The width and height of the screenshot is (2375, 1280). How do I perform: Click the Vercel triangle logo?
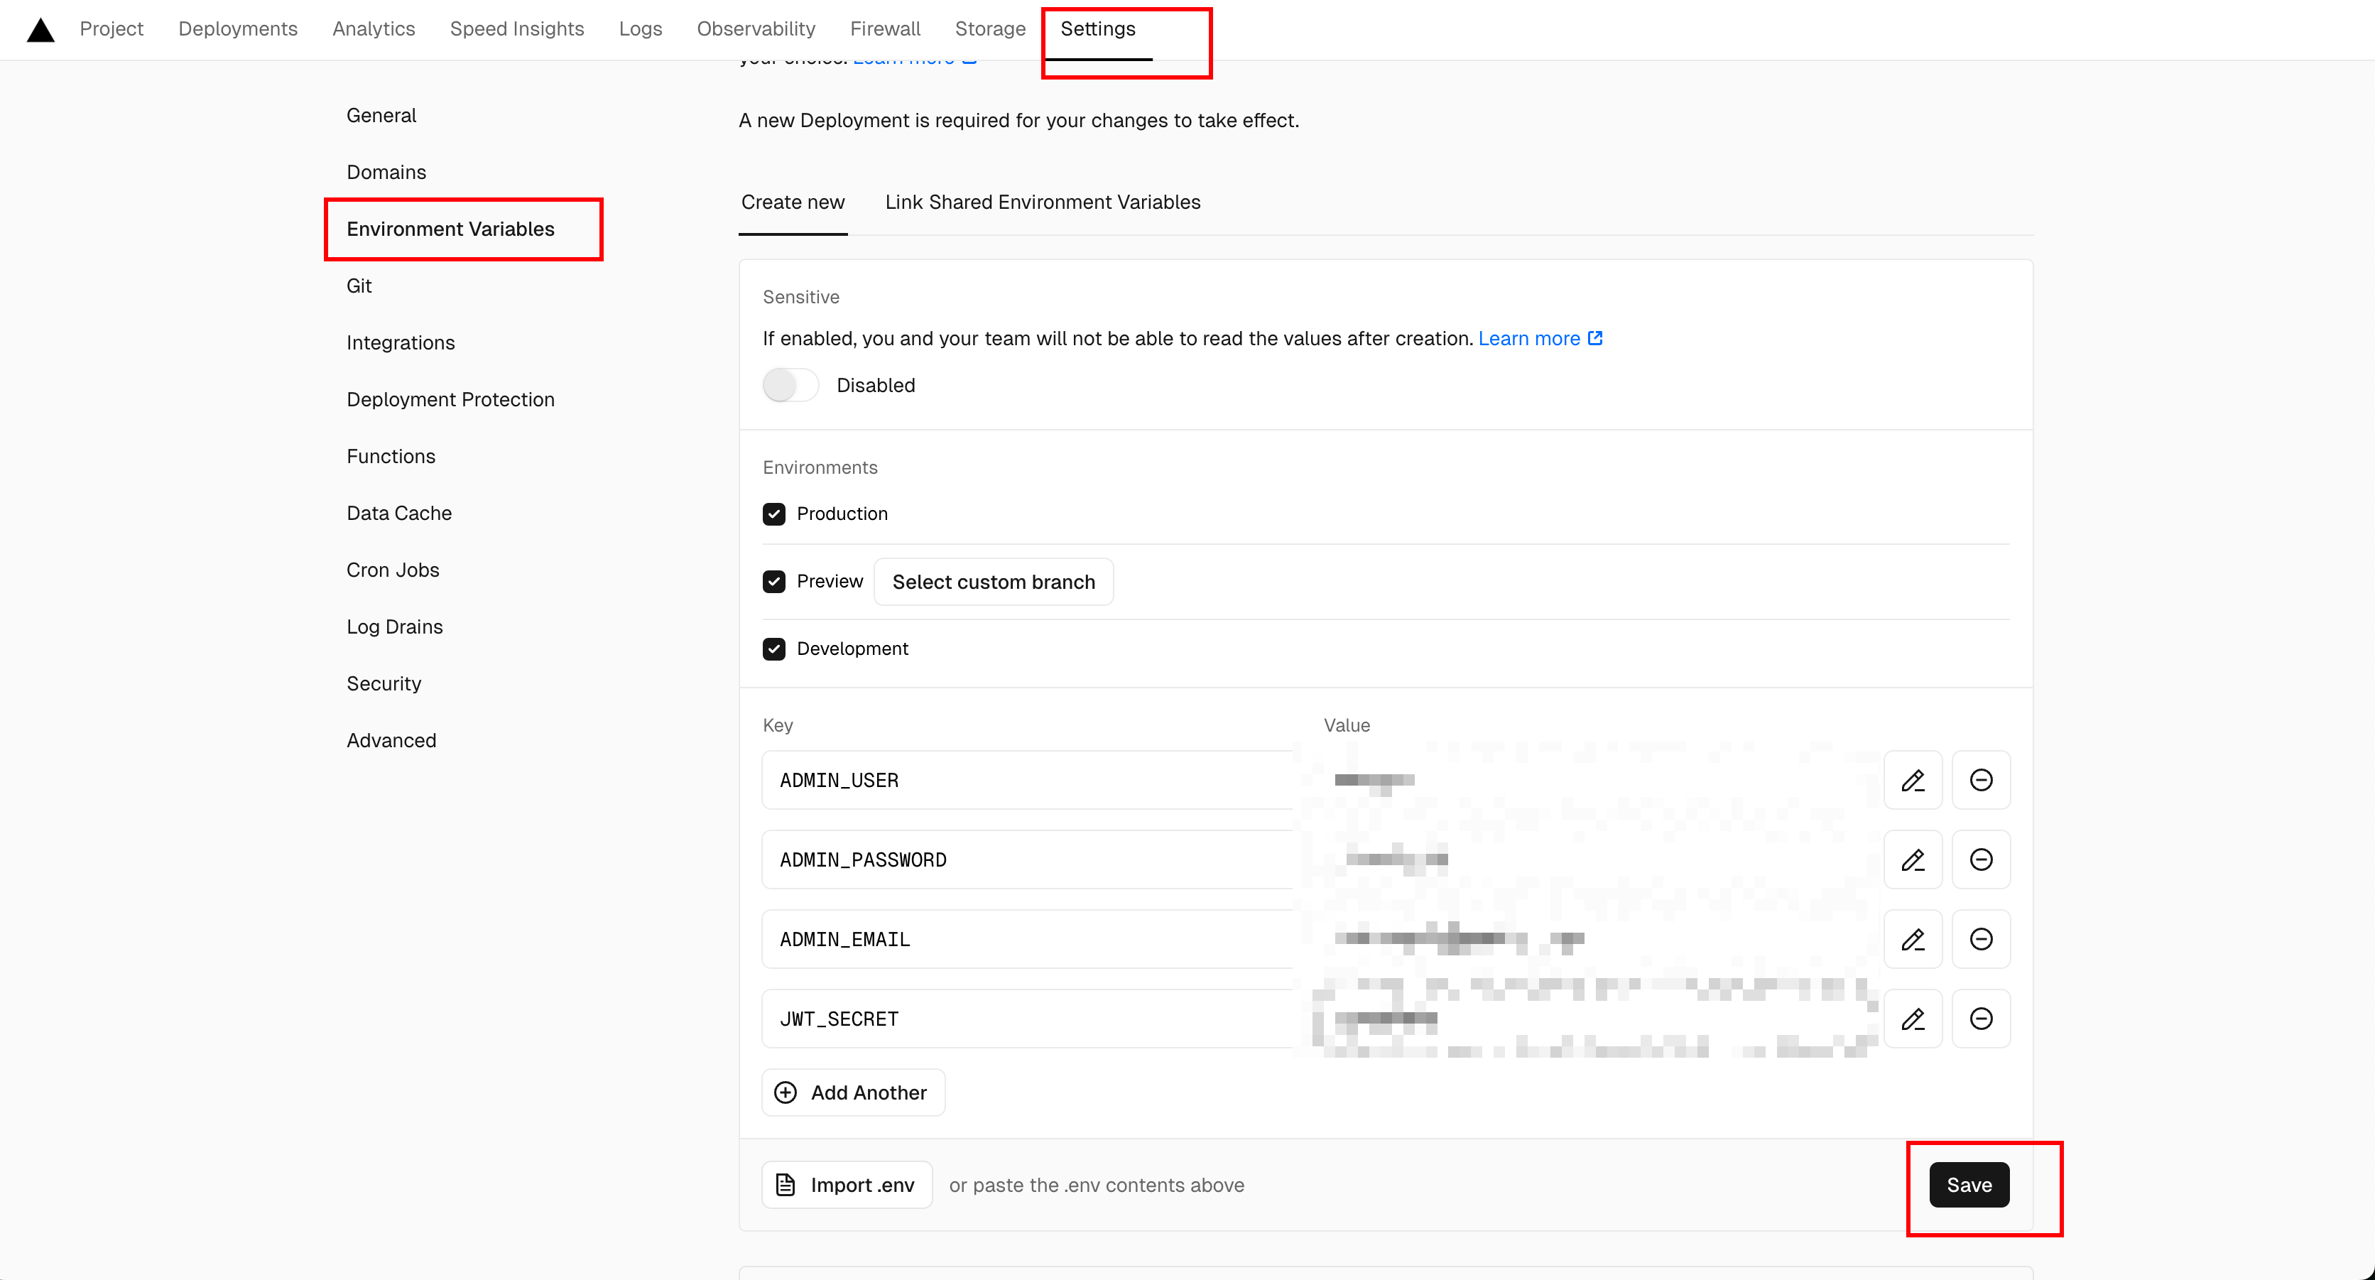(40, 31)
